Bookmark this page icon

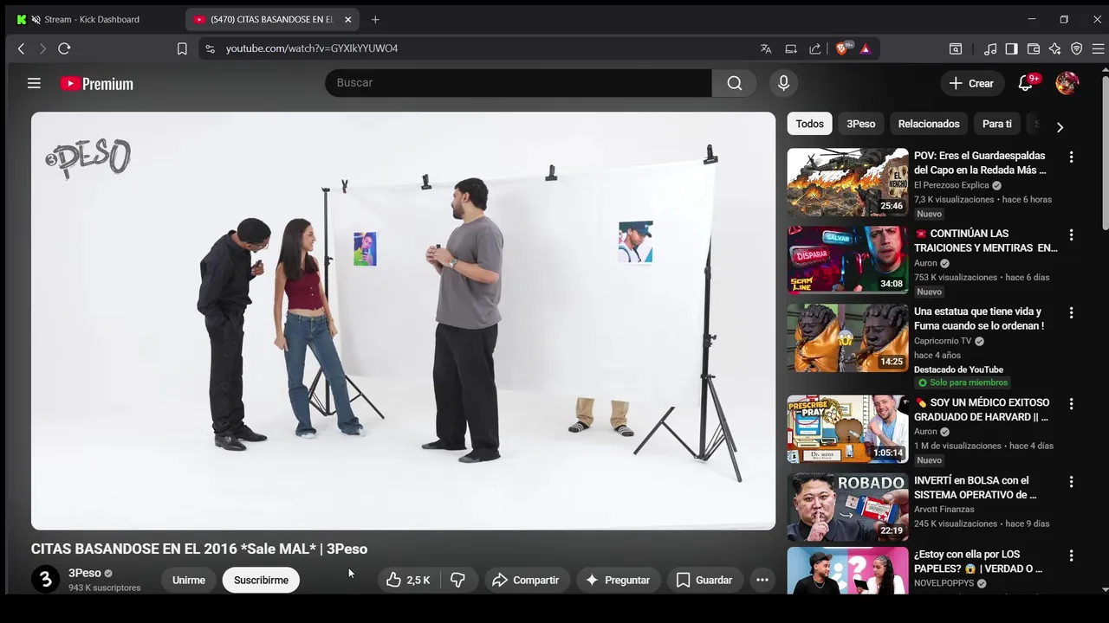pos(182,48)
